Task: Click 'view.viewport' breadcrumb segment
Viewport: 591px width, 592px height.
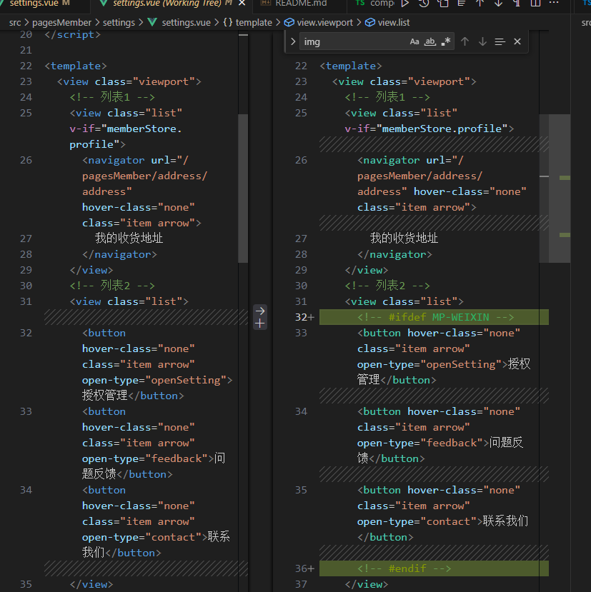Action: [x=324, y=23]
